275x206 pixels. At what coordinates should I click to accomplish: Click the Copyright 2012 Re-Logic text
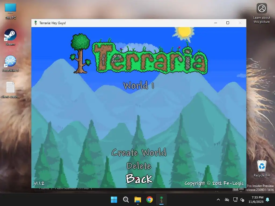pyautogui.click(x=214, y=183)
